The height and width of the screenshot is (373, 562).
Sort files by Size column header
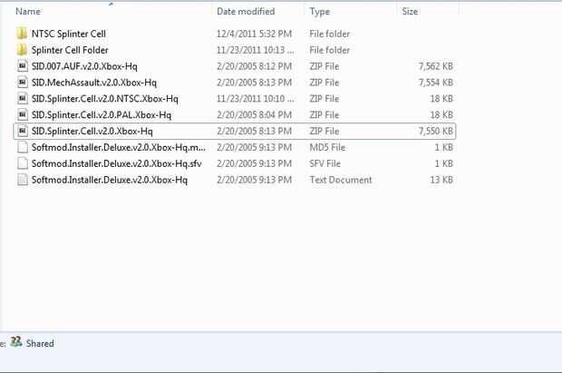click(x=410, y=12)
